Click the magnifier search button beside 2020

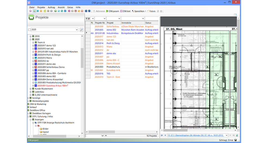click(x=81, y=30)
